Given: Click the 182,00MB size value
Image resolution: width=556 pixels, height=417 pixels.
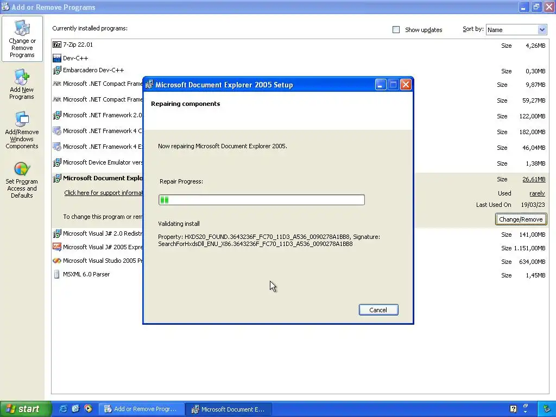Looking at the screenshot, I should click(x=532, y=132).
